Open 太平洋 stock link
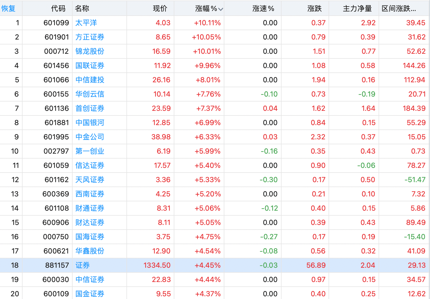This screenshot has height=299, width=430. 86,23
